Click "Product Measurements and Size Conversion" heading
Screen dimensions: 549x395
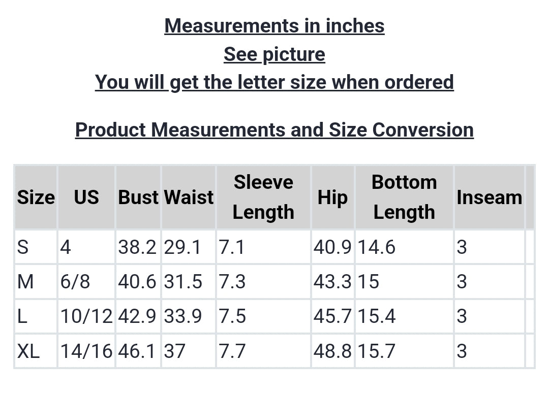[274, 130]
